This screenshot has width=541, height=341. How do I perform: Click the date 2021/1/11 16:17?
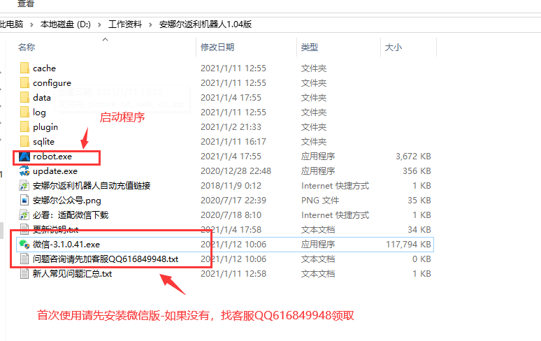pyautogui.click(x=233, y=142)
